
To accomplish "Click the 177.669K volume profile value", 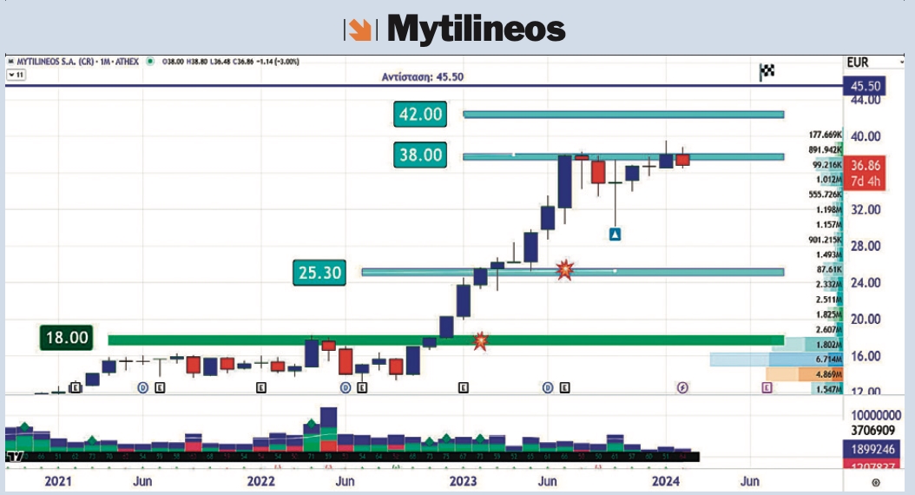I will (825, 135).
